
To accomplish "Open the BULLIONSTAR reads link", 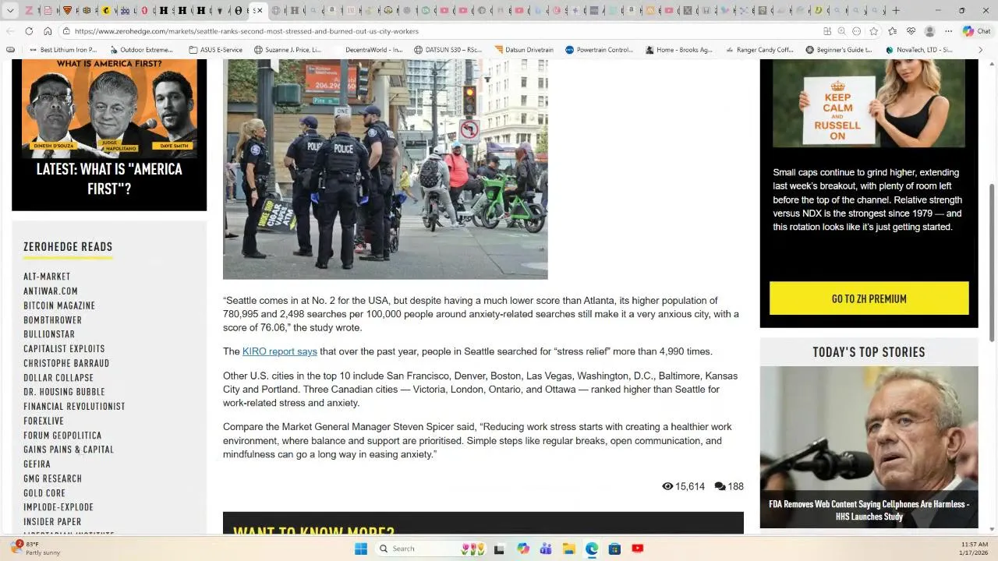I will [x=49, y=334].
